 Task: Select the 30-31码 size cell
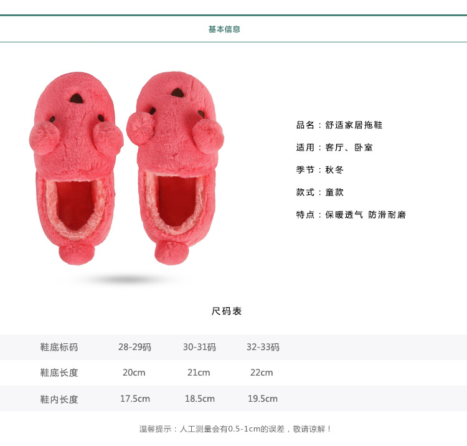tap(199, 347)
